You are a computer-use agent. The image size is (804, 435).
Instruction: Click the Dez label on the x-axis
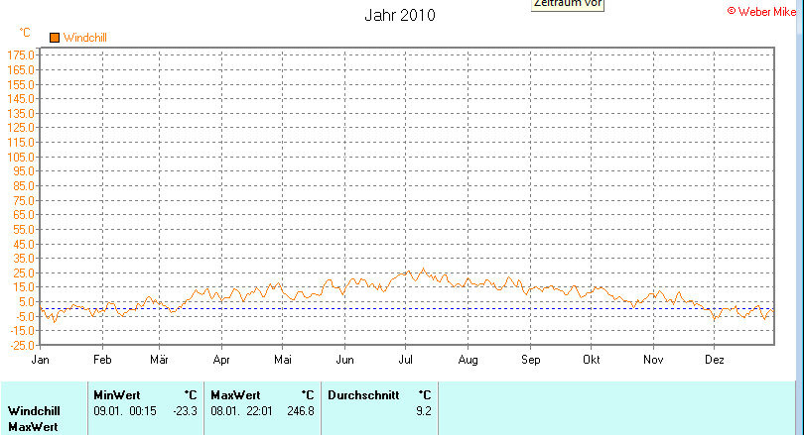[715, 360]
